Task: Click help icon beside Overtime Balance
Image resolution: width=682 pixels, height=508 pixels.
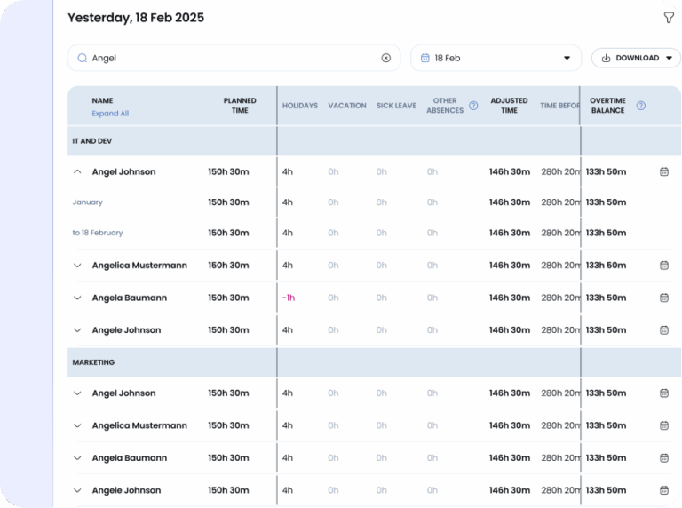Action: (x=641, y=106)
